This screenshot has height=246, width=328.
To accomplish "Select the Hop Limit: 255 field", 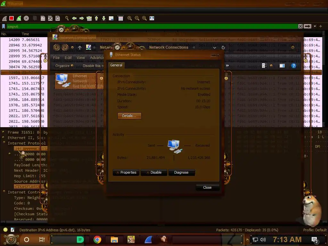I will [x=29, y=176].
